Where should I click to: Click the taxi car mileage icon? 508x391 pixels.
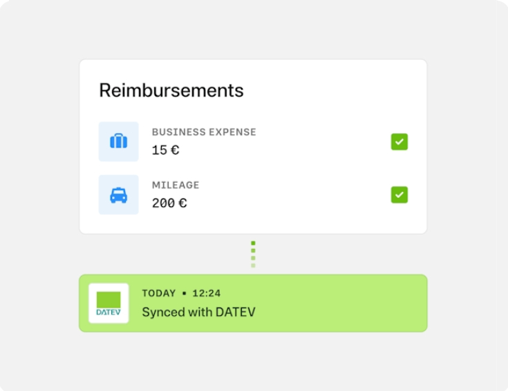point(118,195)
